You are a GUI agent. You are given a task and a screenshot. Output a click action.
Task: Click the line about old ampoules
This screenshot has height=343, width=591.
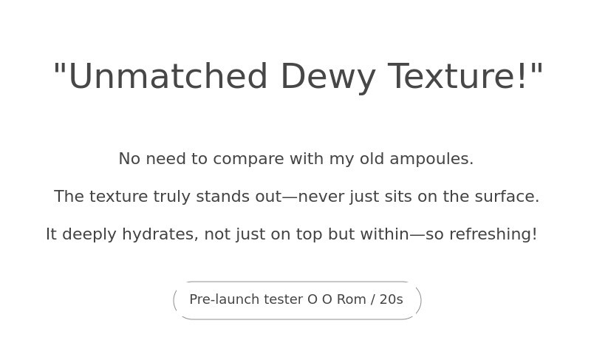(295, 159)
